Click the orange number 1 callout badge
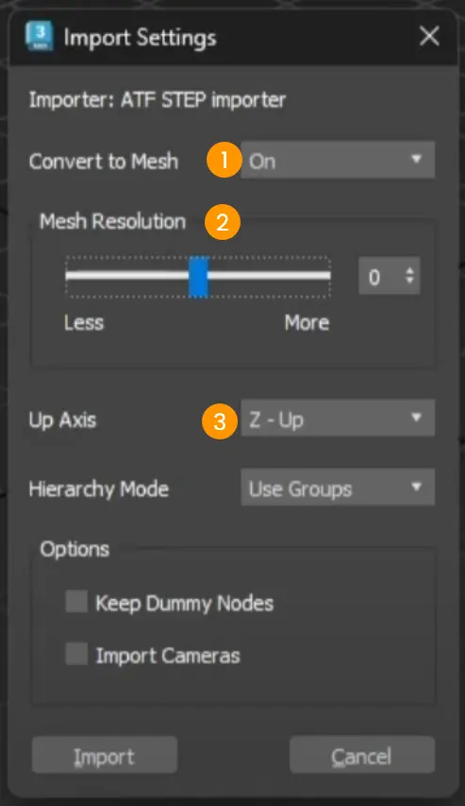 224,161
